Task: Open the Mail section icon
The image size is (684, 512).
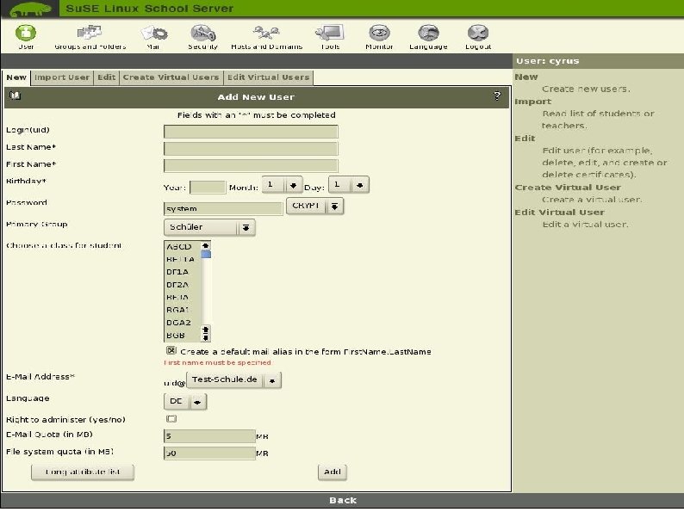Action: [x=153, y=33]
